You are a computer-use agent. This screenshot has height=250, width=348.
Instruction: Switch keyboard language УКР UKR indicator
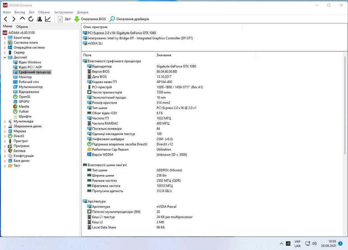[x=298, y=244]
